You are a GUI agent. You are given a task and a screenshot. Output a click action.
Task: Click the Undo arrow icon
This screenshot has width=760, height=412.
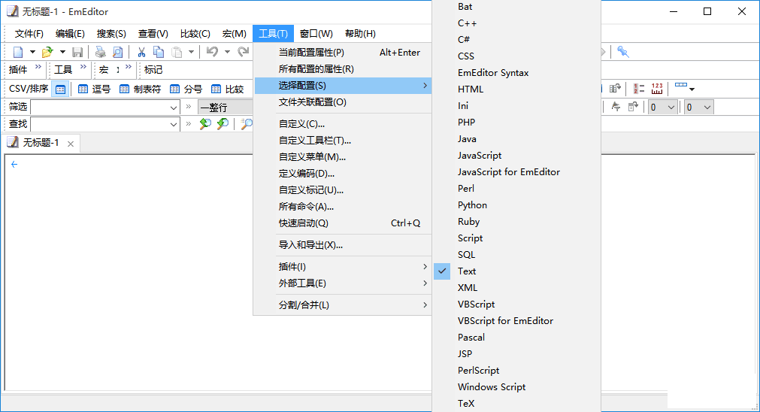(x=212, y=52)
